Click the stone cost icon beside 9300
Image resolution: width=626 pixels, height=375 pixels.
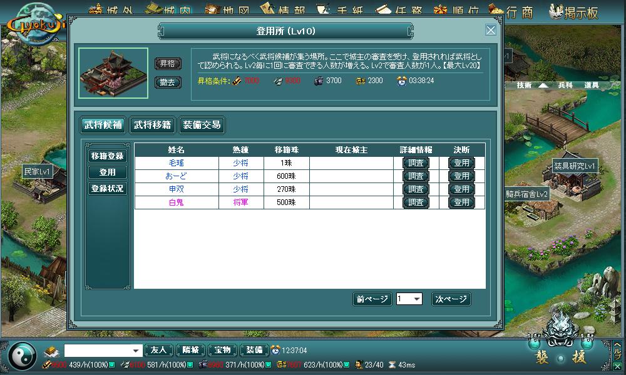(x=278, y=81)
